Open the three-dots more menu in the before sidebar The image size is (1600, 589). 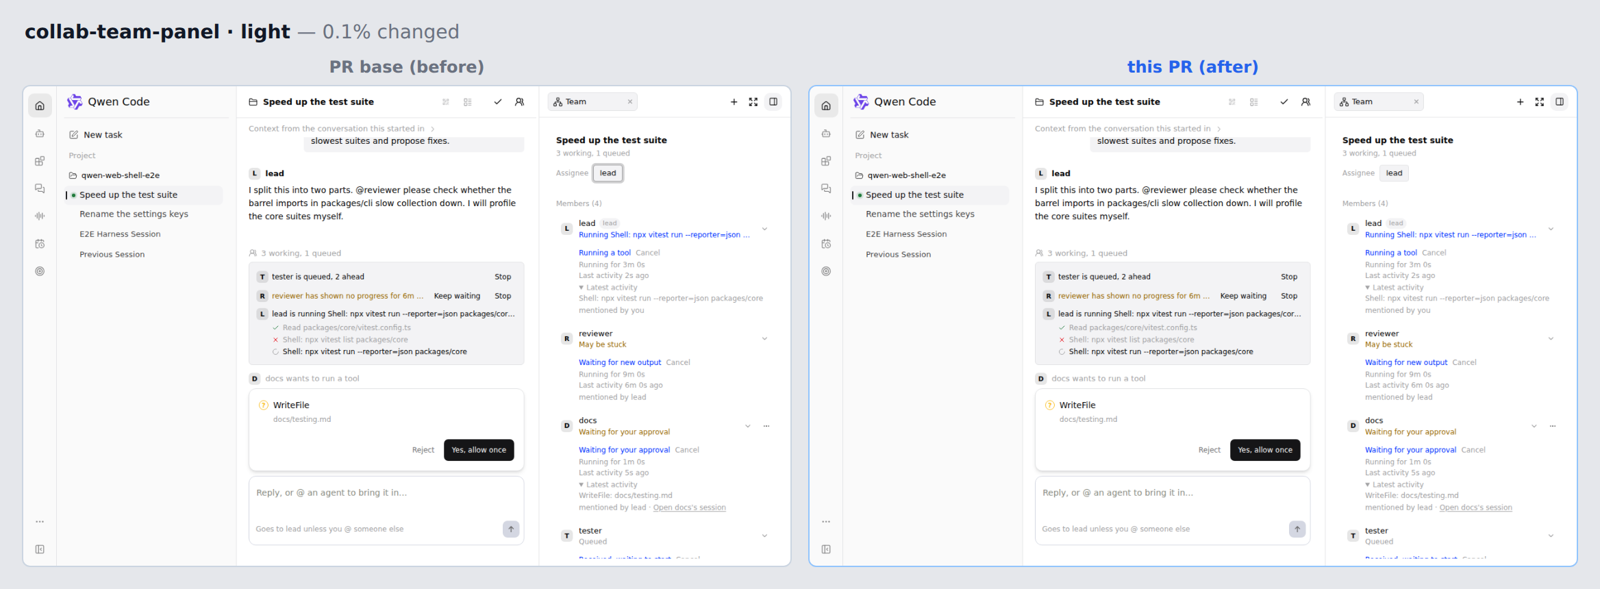tap(40, 522)
